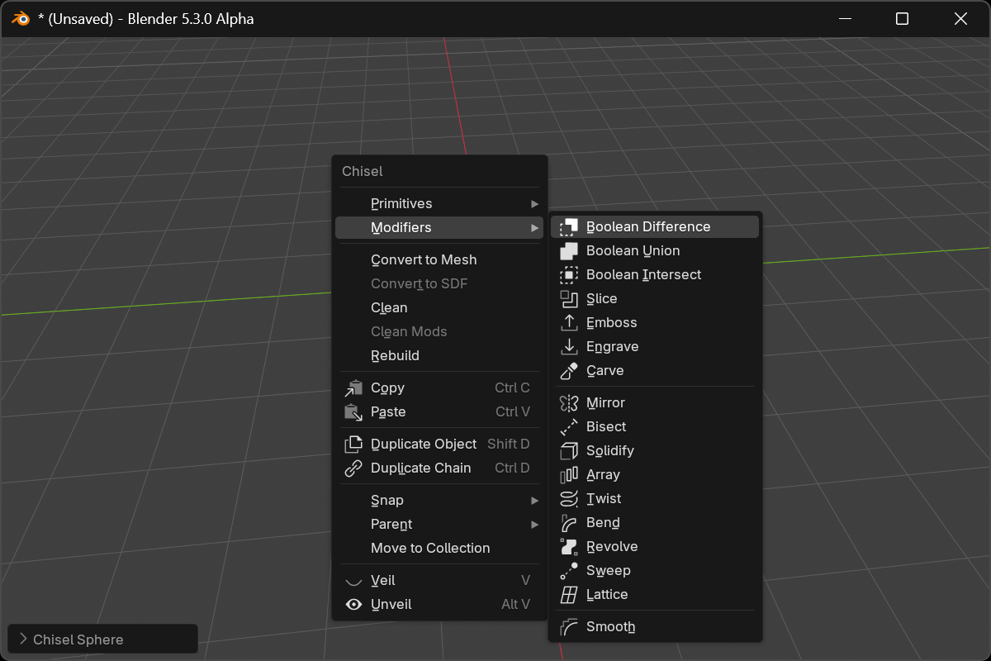Click greyed-out Clean Mods entry
The height and width of the screenshot is (661, 991).
coord(439,332)
